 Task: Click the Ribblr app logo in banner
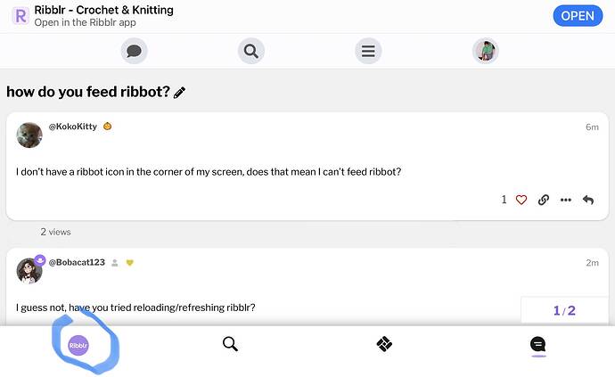pos(20,16)
